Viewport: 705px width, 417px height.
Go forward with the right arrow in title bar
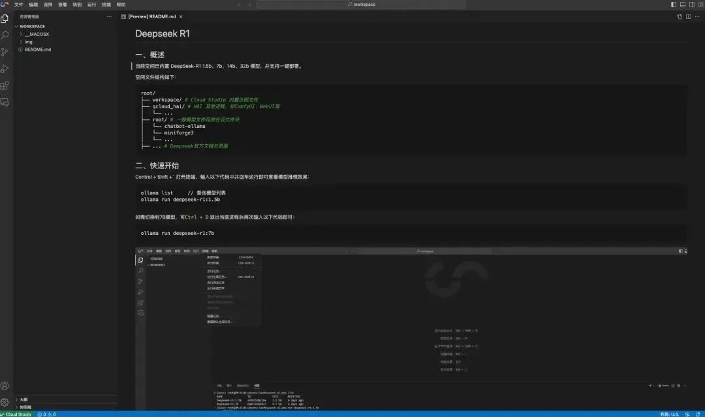click(249, 5)
